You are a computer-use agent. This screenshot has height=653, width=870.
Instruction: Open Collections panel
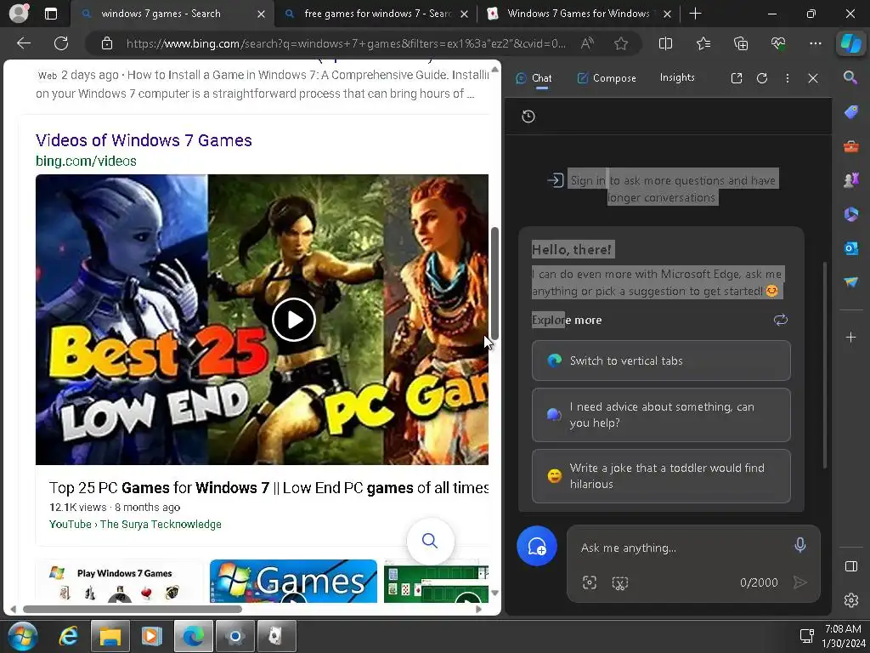741,43
